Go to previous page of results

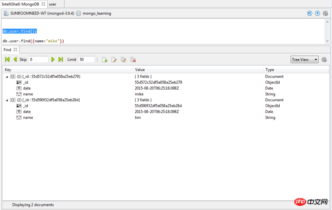pyautogui.click(x=15, y=59)
